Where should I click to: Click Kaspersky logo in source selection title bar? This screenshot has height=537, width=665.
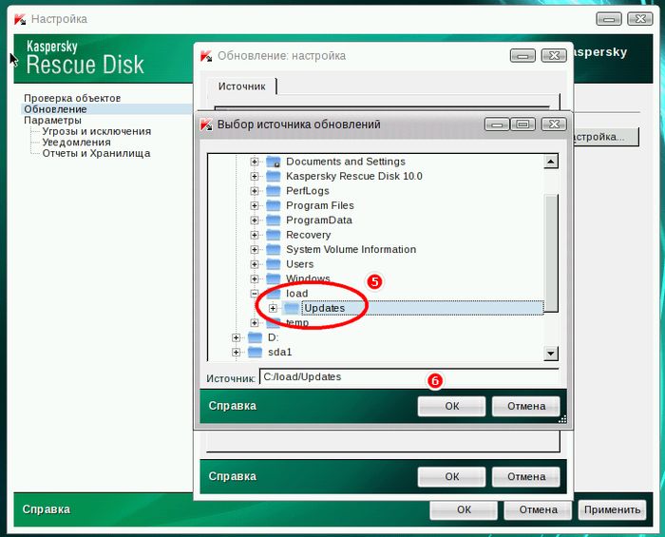(x=206, y=125)
